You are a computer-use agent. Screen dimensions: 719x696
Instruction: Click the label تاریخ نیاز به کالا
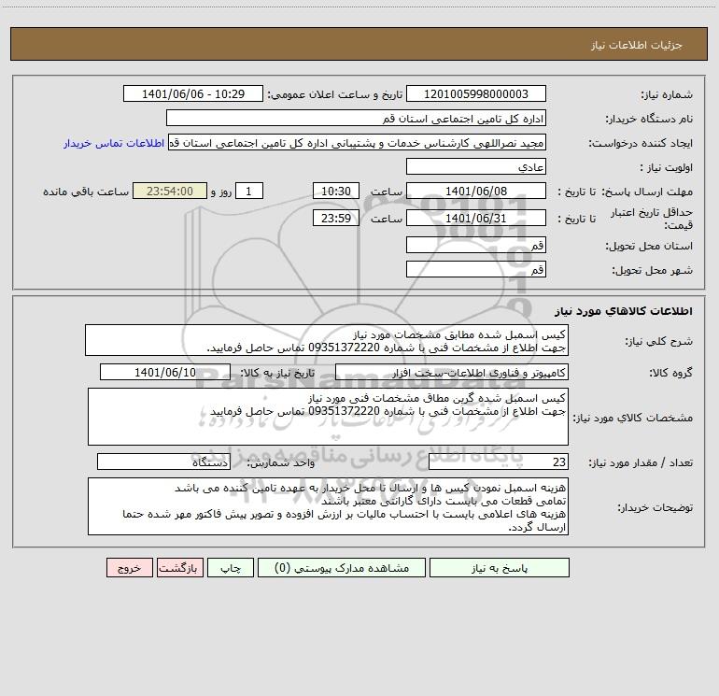click(x=278, y=373)
